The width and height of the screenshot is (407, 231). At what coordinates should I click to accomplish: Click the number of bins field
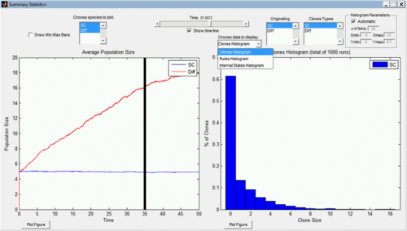[373, 29]
